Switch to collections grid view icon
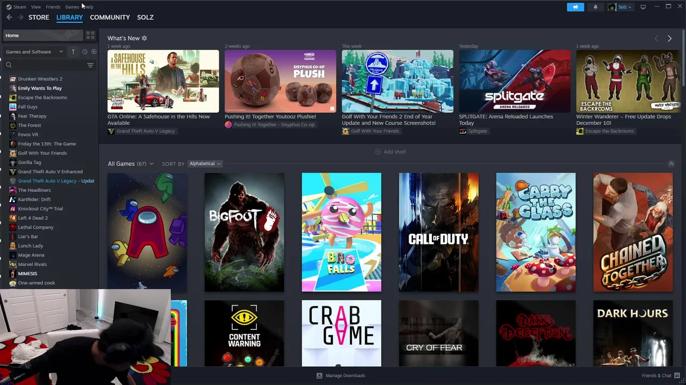Screen dimensions: 686x385 tap(90, 35)
